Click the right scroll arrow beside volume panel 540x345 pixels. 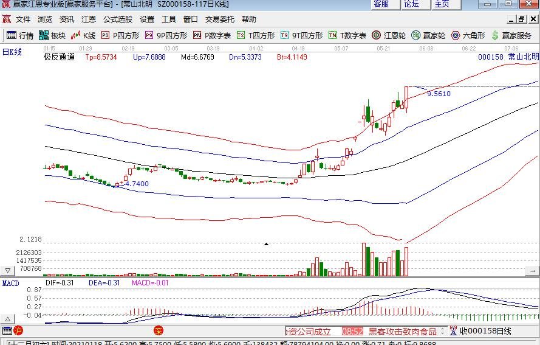click(532, 270)
